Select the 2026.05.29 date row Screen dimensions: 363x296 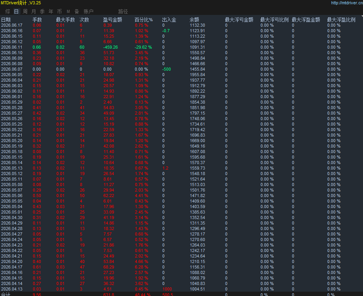pos(12,102)
